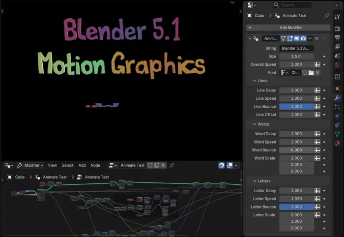Toggle modifier display in viewport (monitor icon)
The height and width of the screenshot is (237, 344).
(x=297, y=38)
